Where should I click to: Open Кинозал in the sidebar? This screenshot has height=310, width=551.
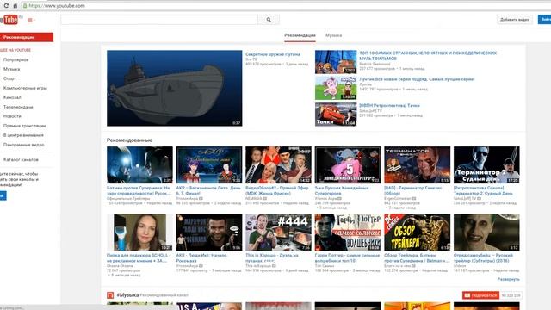[12, 97]
